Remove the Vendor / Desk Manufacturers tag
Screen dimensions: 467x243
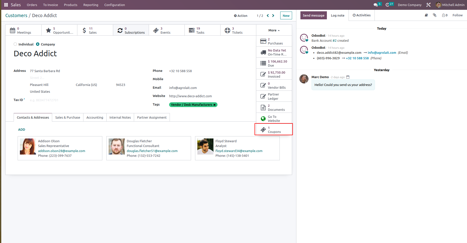point(214,105)
